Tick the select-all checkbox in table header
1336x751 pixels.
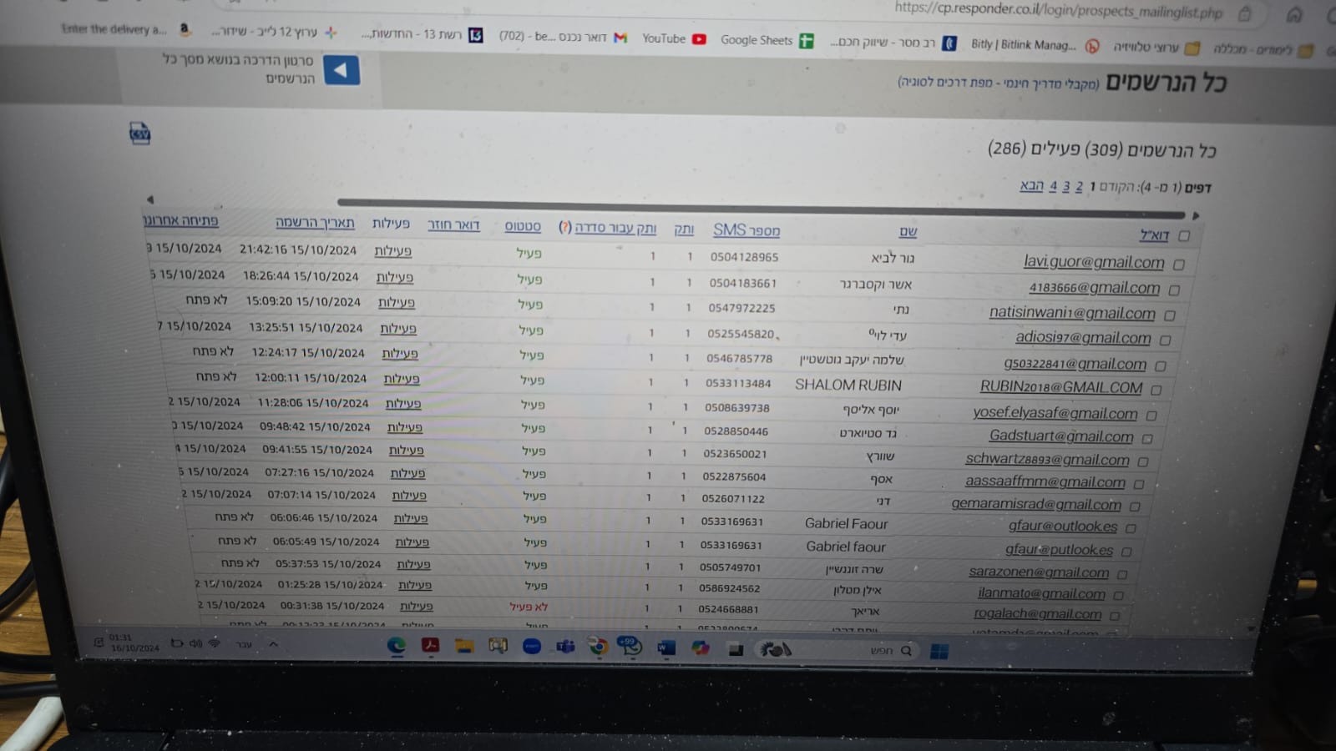pos(1184,236)
